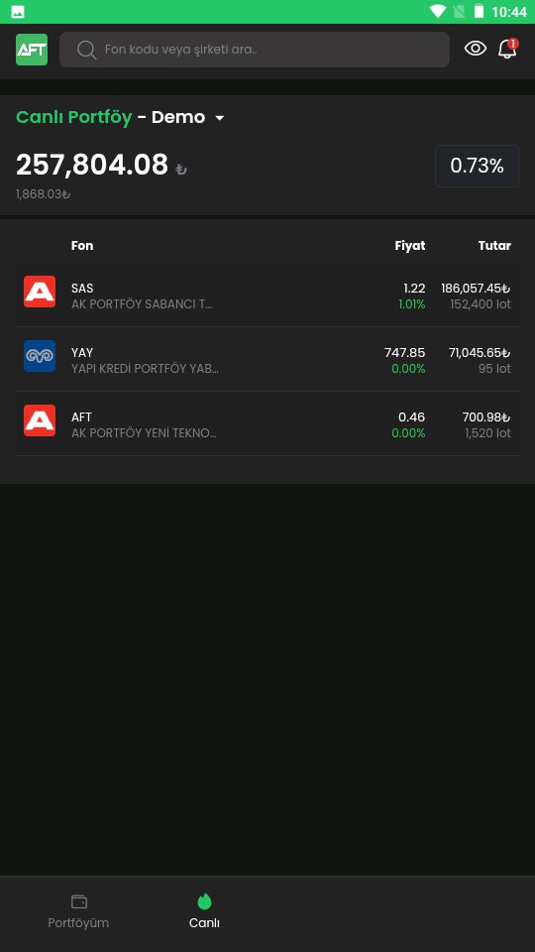Switch to the Portföyüm tab
Screen dimensions: 535x952
point(79,912)
